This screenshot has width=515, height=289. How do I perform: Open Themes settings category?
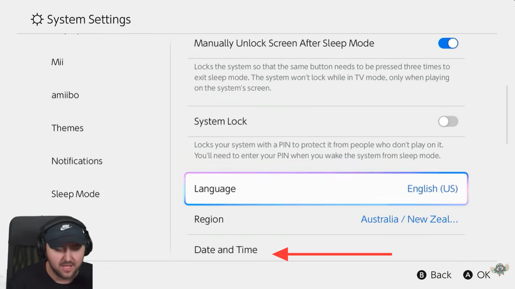pyautogui.click(x=67, y=128)
